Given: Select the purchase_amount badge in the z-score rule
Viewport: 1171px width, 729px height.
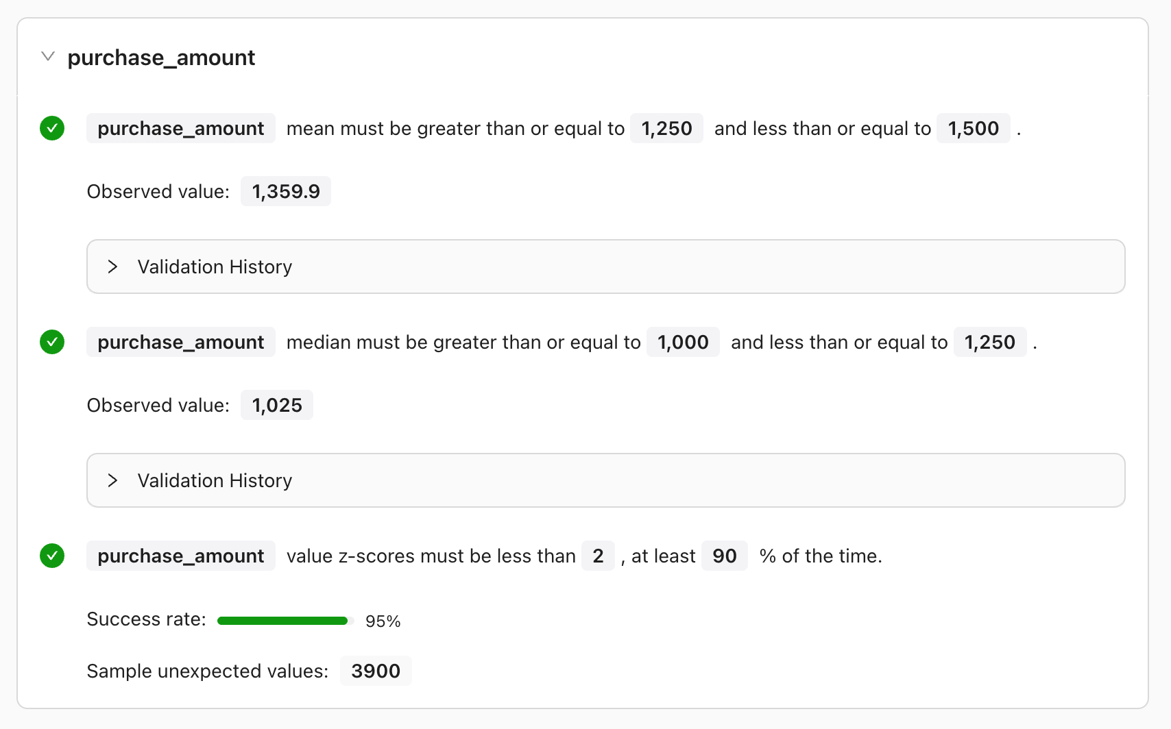Looking at the screenshot, I should pyautogui.click(x=180, y=556).
